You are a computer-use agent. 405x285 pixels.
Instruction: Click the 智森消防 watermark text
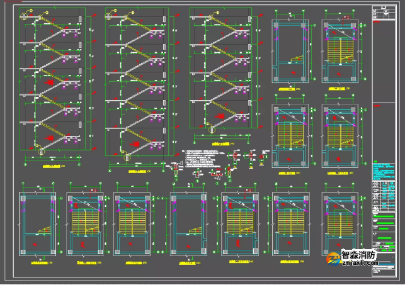(x=360, y=256)
